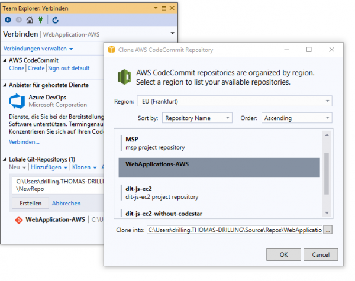The image size is (355, 281).
Task: Open the Order Ascending dropdown
Action: [x=296, y=118]
